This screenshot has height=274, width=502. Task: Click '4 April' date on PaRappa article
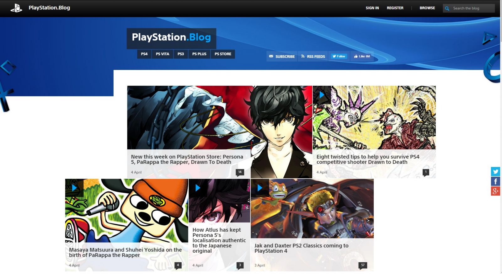74,266
